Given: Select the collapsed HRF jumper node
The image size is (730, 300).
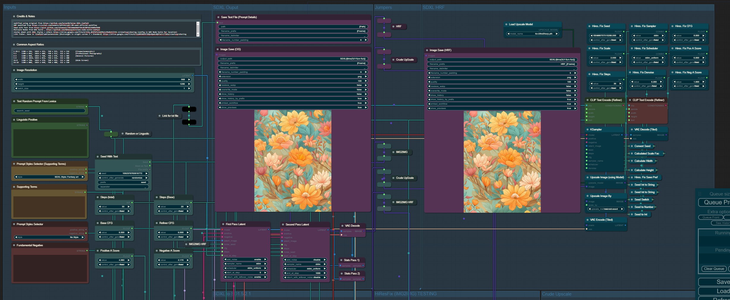Looking at the screenshot, I should pyautogui.click(x=399, y=27).
